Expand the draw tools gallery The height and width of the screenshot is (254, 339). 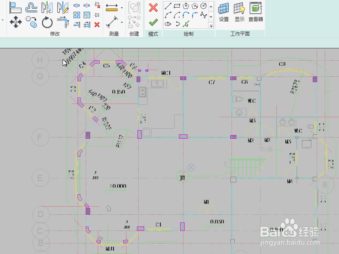[x=211, y=26]
